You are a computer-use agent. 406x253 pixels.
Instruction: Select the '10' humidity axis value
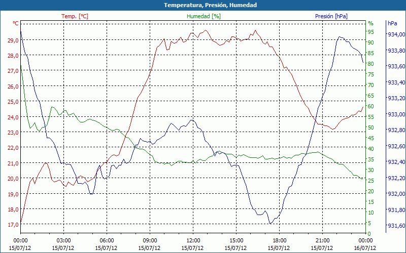371,213
